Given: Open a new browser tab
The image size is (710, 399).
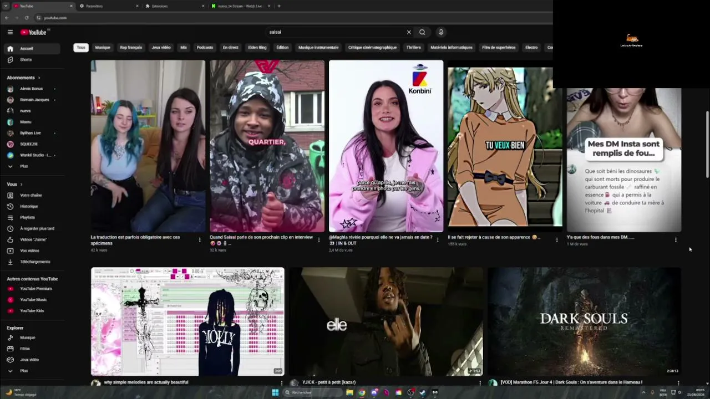Looking at the screenshot, I should (279, 6).
